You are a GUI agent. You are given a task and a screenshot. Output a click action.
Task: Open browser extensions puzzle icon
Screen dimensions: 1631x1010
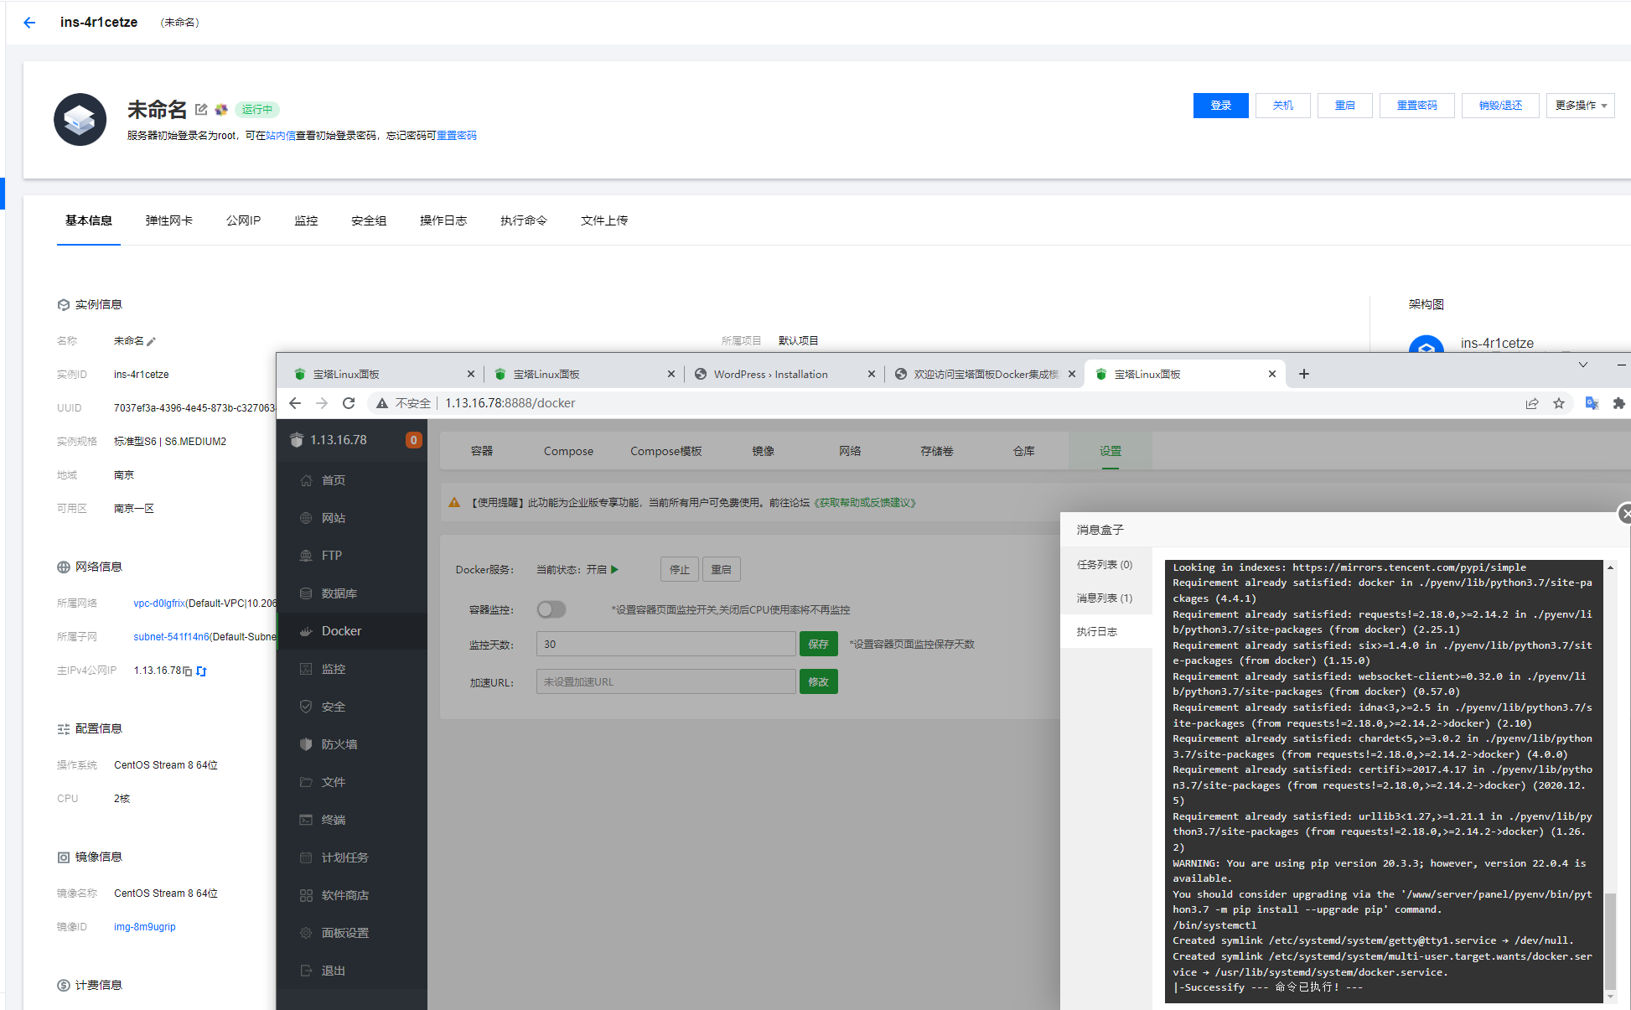1618,403
